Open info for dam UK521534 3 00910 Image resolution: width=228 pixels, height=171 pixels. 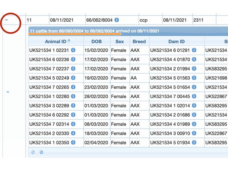(x=194, y=133)
